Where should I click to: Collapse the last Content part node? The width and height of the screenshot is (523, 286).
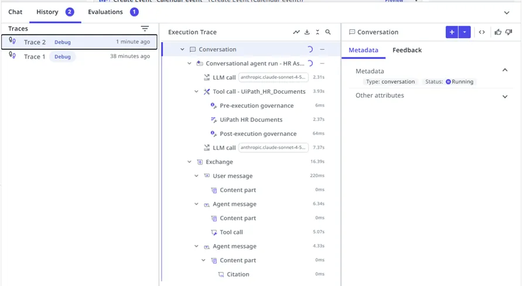click(x=203, y=260)
